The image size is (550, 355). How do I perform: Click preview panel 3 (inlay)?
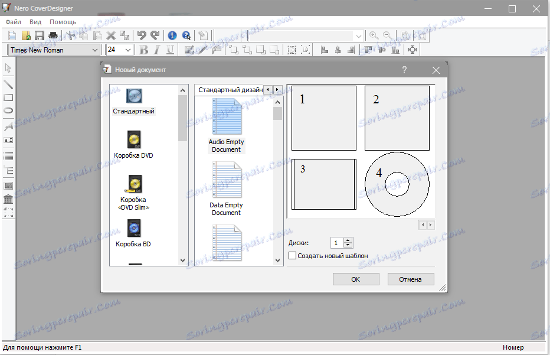pos(324,184)
